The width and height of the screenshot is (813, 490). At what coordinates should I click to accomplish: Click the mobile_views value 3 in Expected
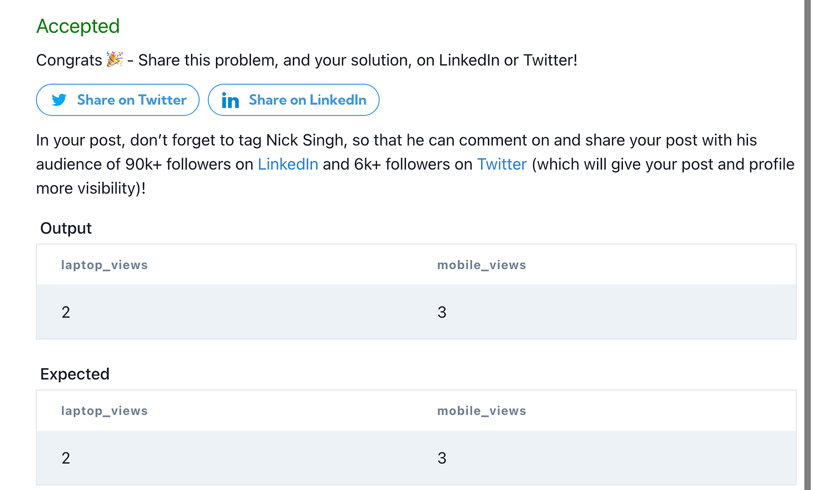pyautogui.click(x=442, y=458)
